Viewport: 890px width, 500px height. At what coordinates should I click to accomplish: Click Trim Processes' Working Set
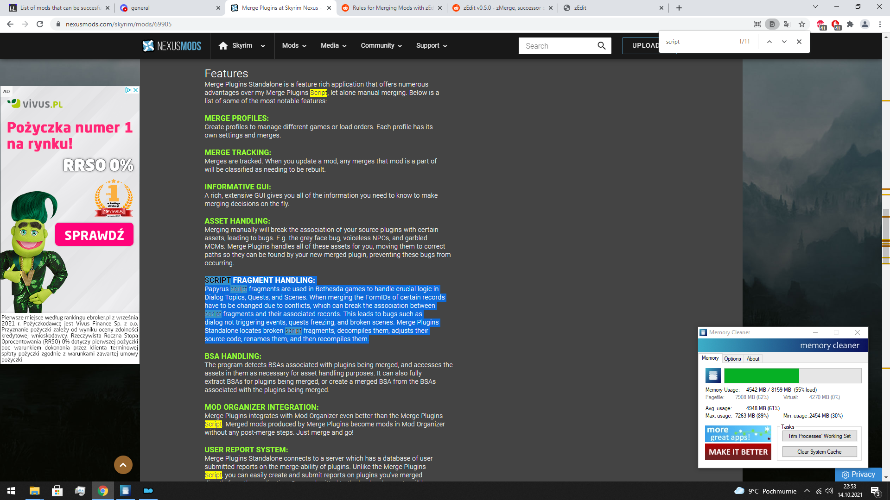click(820, 436)
